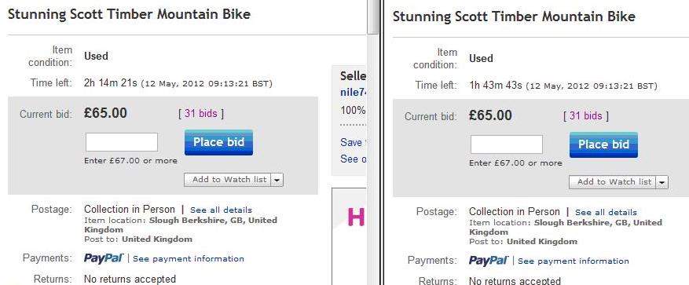The height and width of the screenshot is (285, 689).
Task: Open the 31 bids link in 1h 43m listing
Action: (x=586, y=116)
